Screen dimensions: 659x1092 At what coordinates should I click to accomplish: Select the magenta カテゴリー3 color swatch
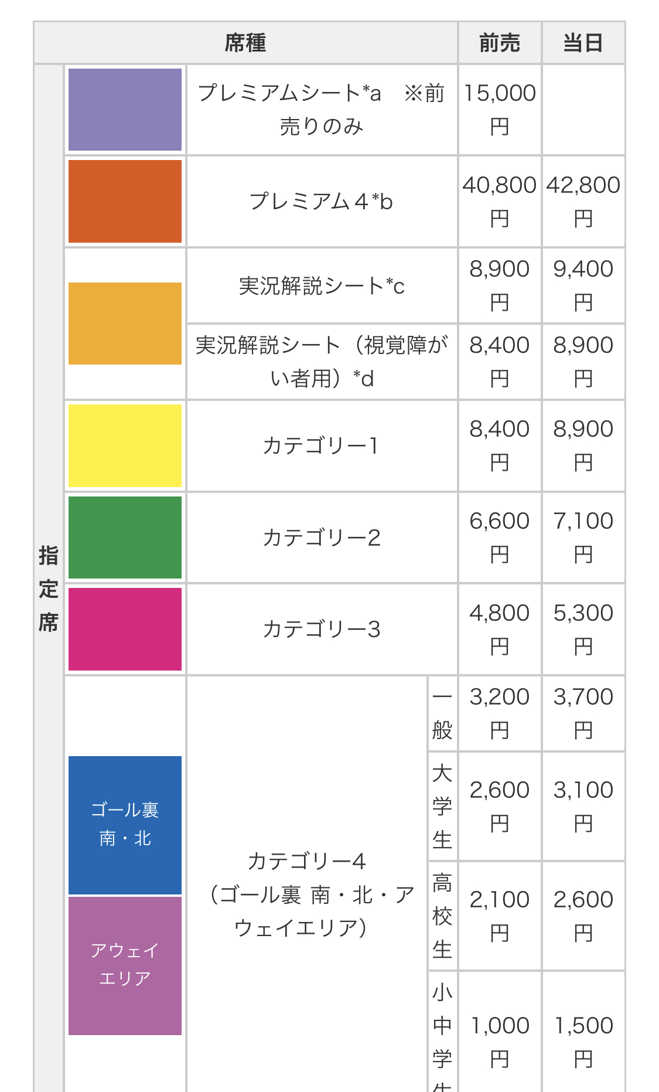(x=125, y=629)
